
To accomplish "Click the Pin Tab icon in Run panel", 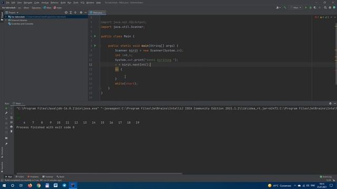I will [x=6, y=144].
